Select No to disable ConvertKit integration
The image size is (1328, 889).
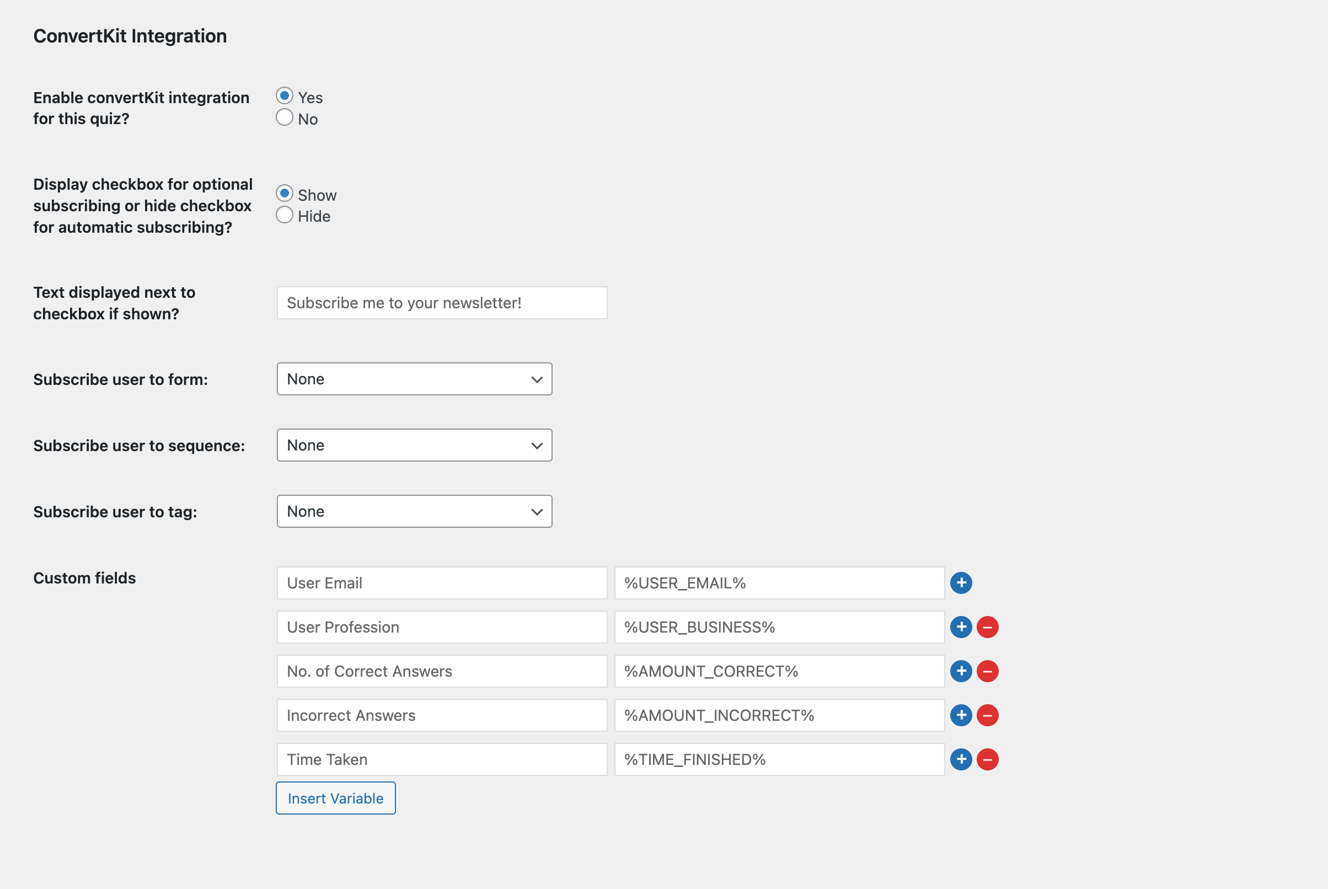tap(285, 117)
